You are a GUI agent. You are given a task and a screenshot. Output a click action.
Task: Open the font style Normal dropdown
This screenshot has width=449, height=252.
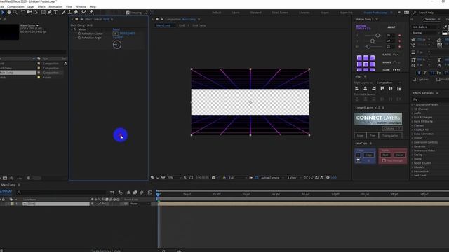427,33
